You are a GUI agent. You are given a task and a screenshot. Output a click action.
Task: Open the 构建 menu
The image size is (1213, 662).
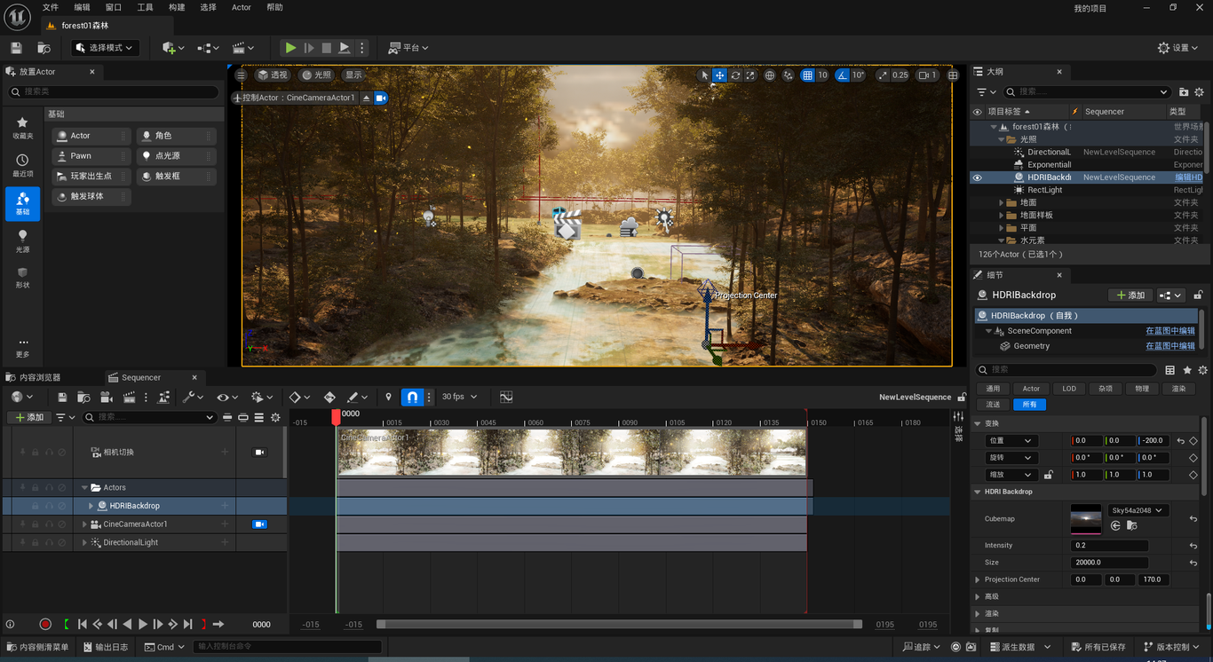(177, 7)
